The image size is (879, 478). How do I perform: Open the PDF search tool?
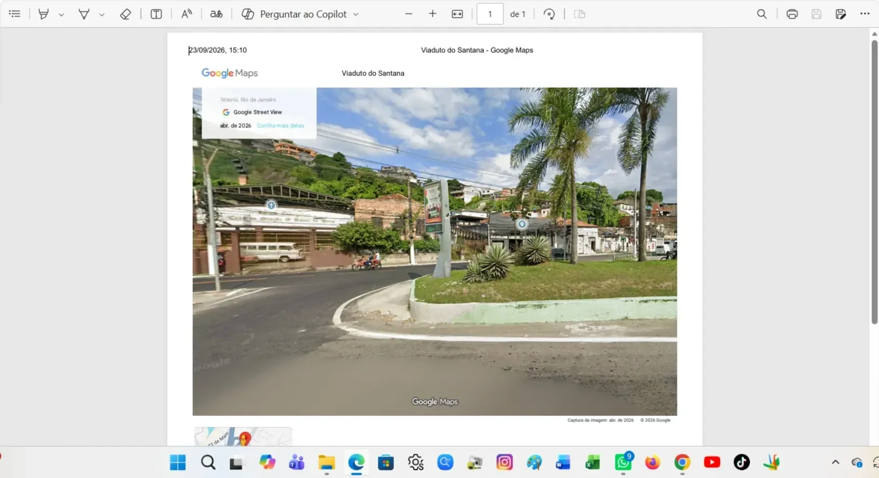[x=762, y=14]
